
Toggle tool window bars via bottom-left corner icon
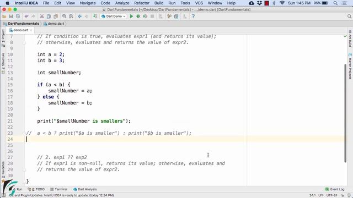pos(3,195)
